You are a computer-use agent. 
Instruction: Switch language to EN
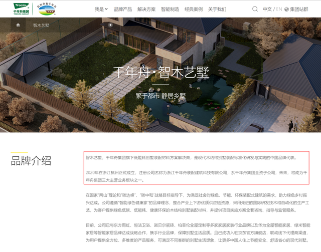click(x=279, y=9)
